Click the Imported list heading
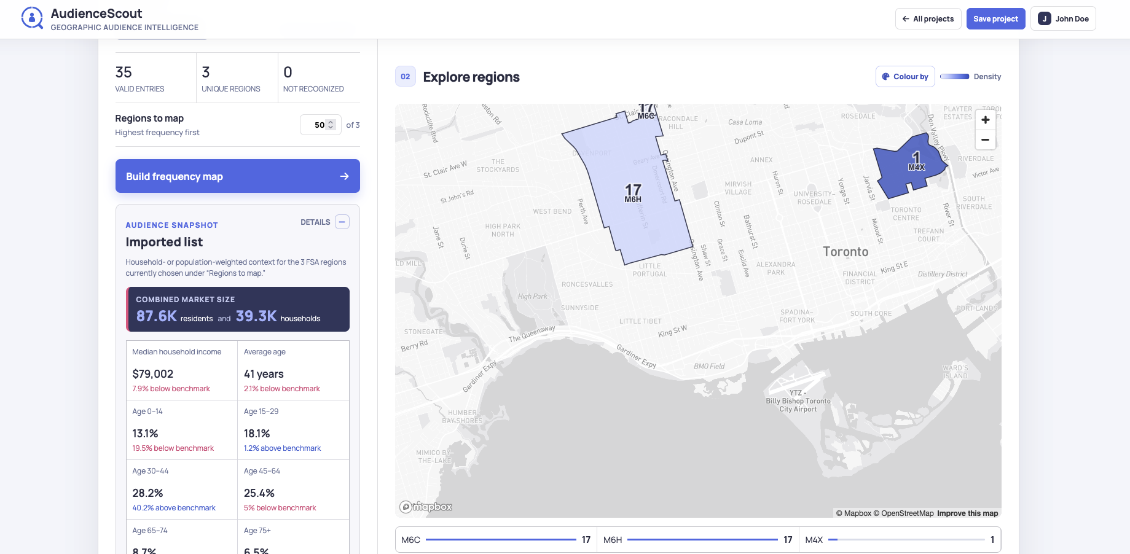Screen dimensions: 1130x554 pyautogui.click(x=164, y=242)
